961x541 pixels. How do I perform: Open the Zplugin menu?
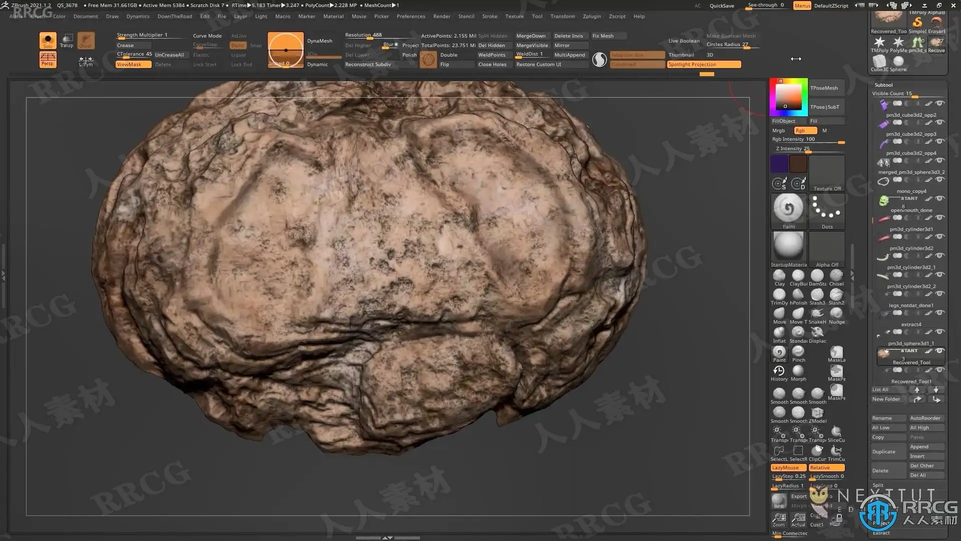click(592, 16)
